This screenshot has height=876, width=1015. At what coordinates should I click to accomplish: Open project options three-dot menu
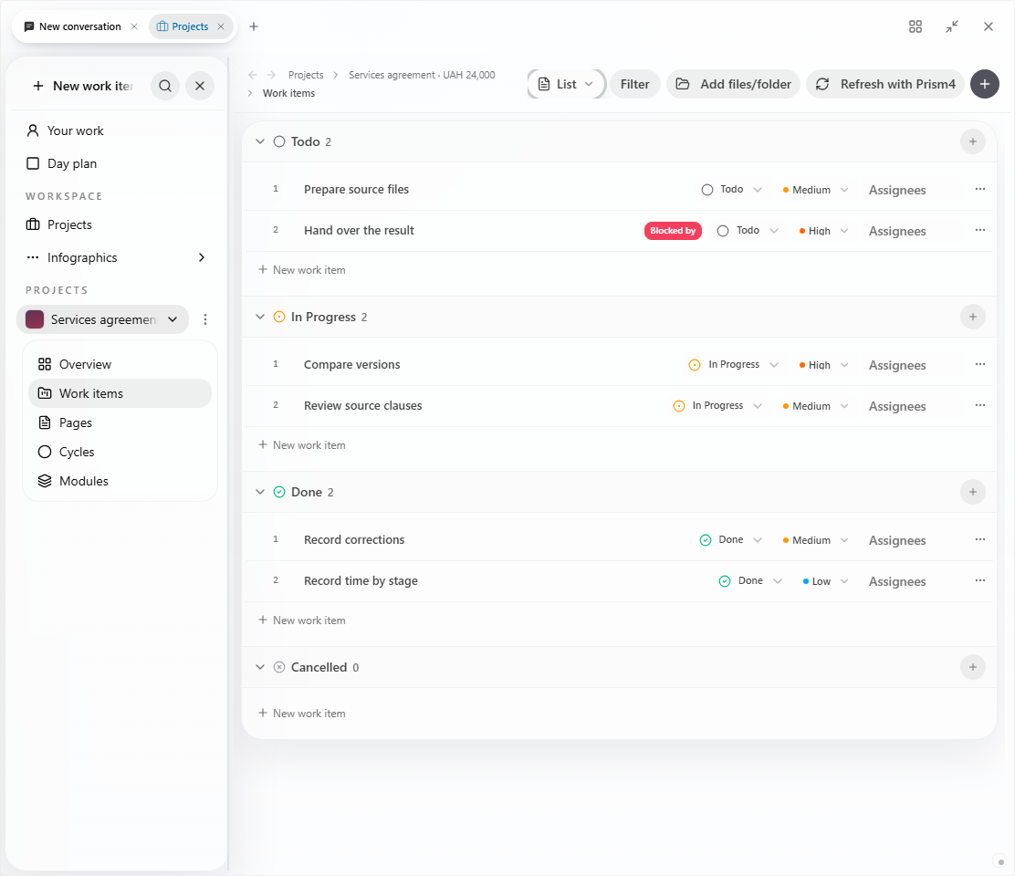pos(205,319)
